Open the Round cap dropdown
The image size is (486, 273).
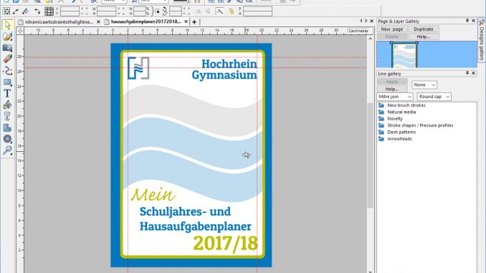pos(434,97)
